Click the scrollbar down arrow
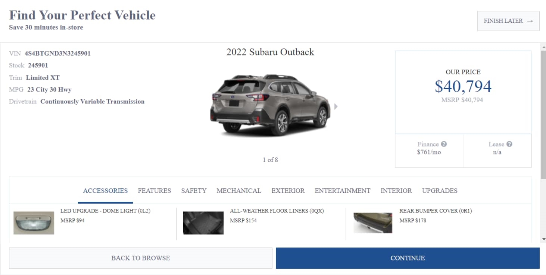Image resolution: width=546 pixels, height=275 pixels. 543,239
